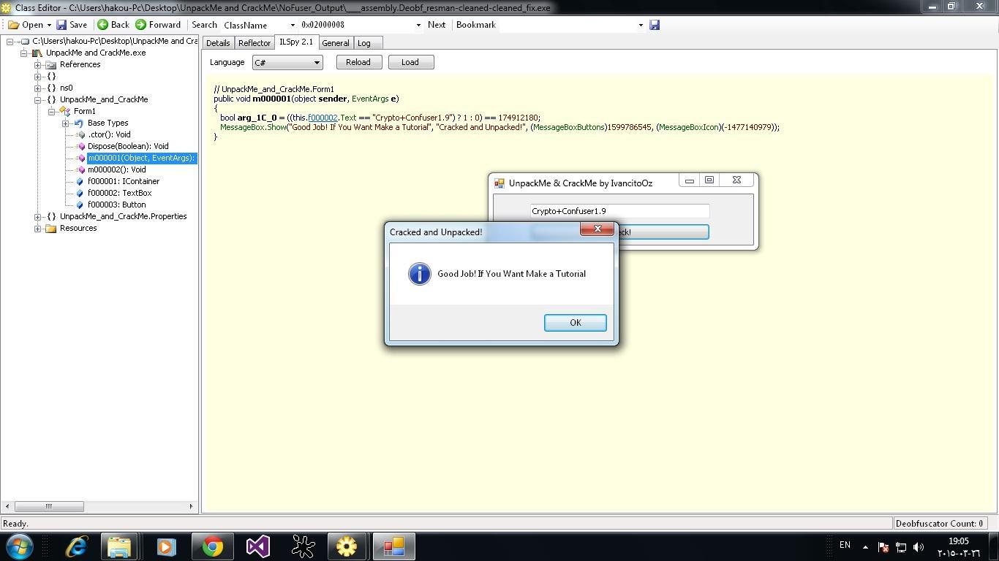Switch to the Reflector tab
This screenshot has width=999, height=561.
pos(254,43)
